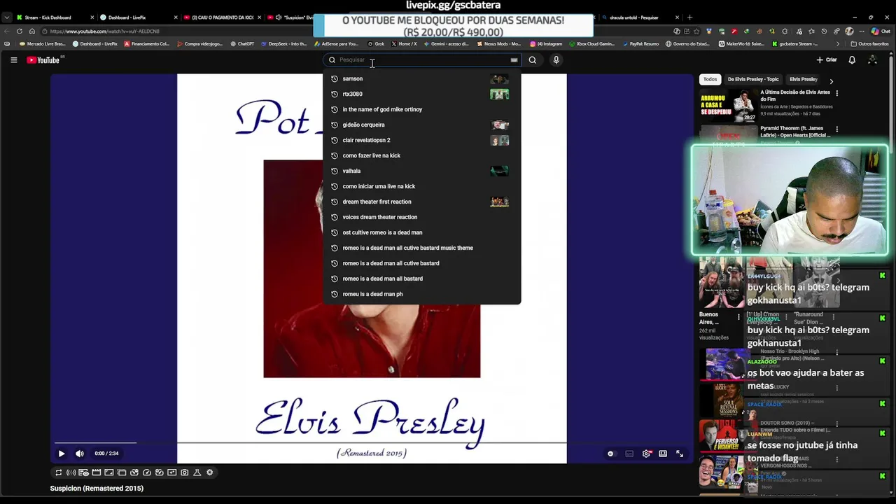Screen dimensions: 896x504
Task: Pick 'voices dream theater reaction' suggestion
Action: [421, 217]
